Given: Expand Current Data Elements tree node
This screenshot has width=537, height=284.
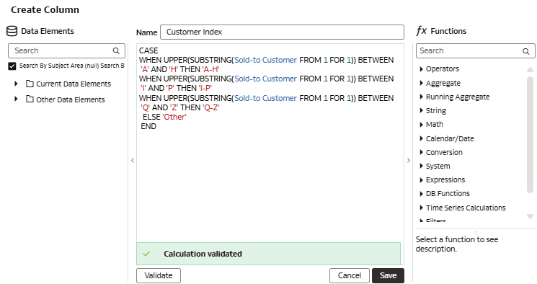Looking at the screenshot, I should coord(16,84).
